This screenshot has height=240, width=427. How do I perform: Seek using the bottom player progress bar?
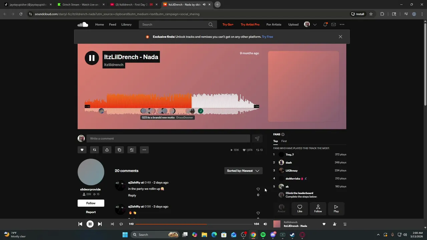193,224
